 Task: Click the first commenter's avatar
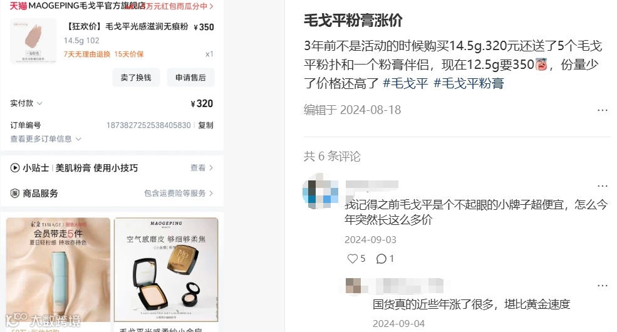(320, 192)
